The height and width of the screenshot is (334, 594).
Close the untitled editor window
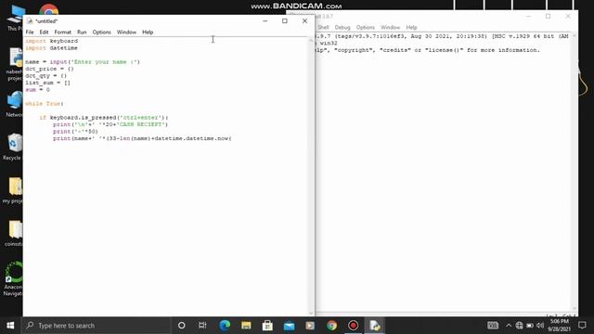tap(304, 20)
